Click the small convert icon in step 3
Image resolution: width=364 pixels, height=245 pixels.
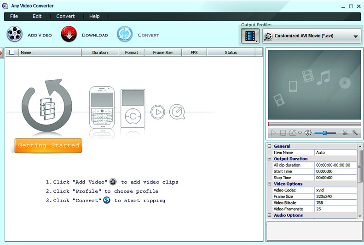click(x=107, y=200)
